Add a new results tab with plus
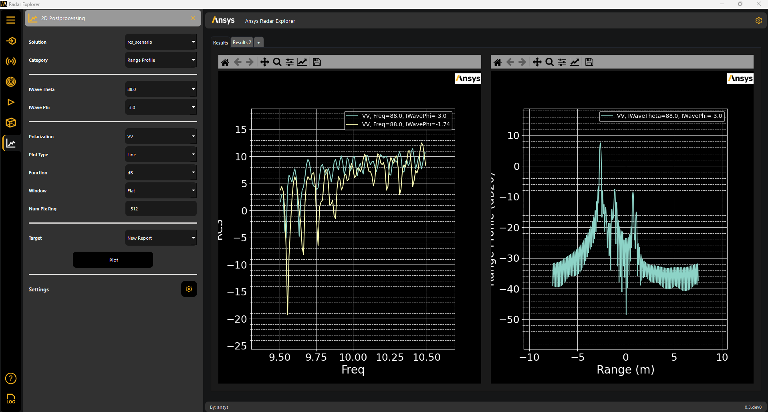The image size is (768, 412). click(x=259, y=42)
